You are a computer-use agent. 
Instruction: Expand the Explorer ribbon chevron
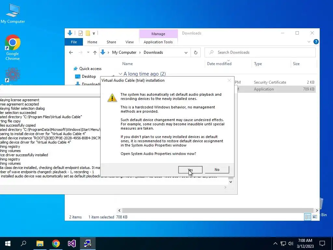309,42
